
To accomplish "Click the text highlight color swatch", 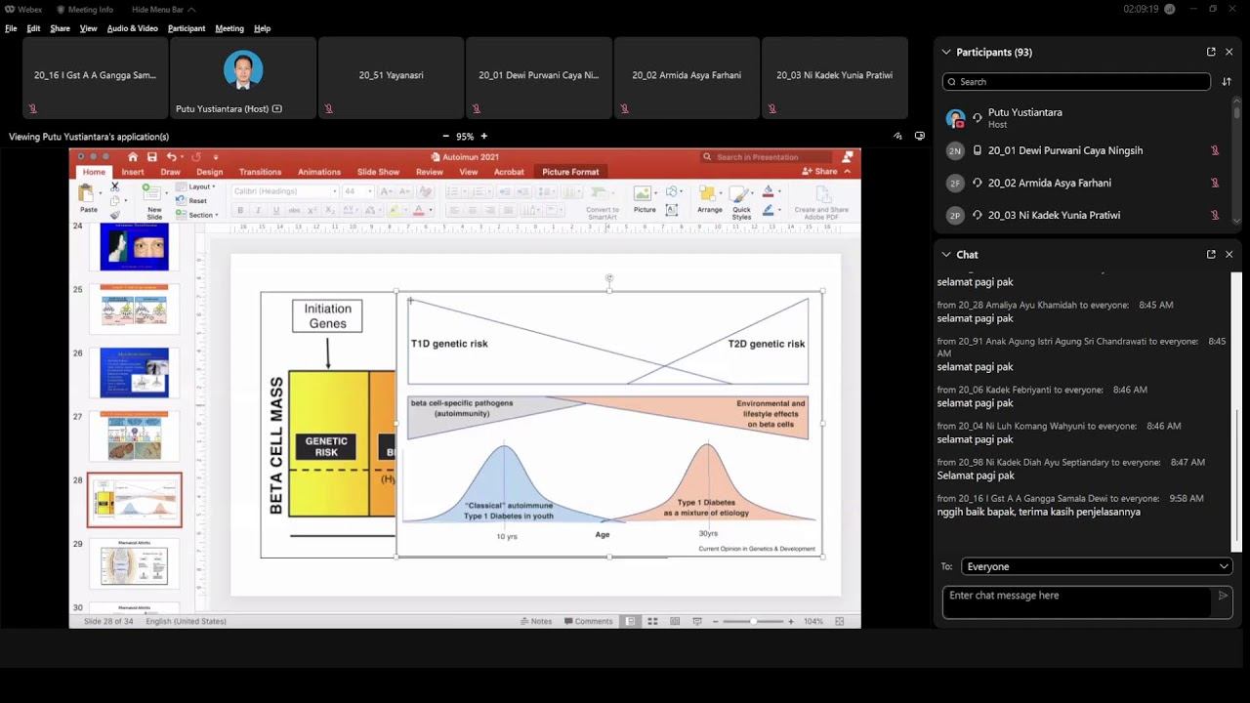I will pyautogui.click(x=394, y=210).
